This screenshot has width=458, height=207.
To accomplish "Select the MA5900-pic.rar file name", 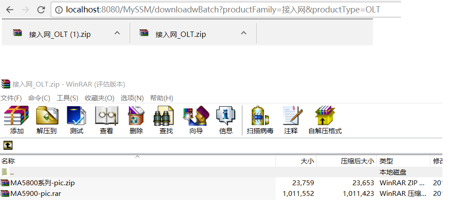I will coord(36,193).
